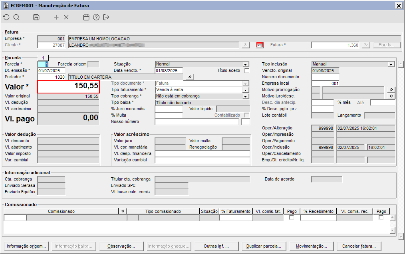Click the % Faturamento cell in Comissionado grid
Image resolution: width=405 pixels, height=254 pixels.
(236, 218)
